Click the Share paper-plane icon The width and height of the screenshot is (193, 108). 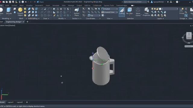coord(38,2)
